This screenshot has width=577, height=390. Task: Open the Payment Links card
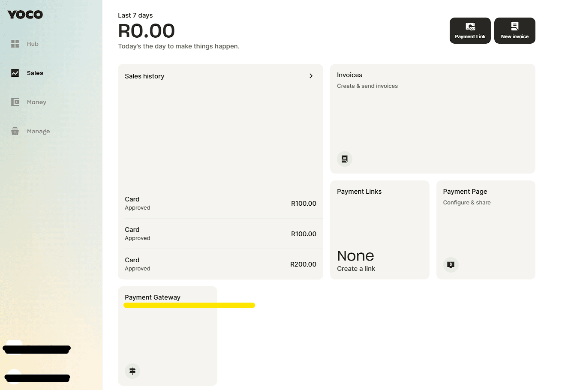pyautogui.click(x=379, y=230)
